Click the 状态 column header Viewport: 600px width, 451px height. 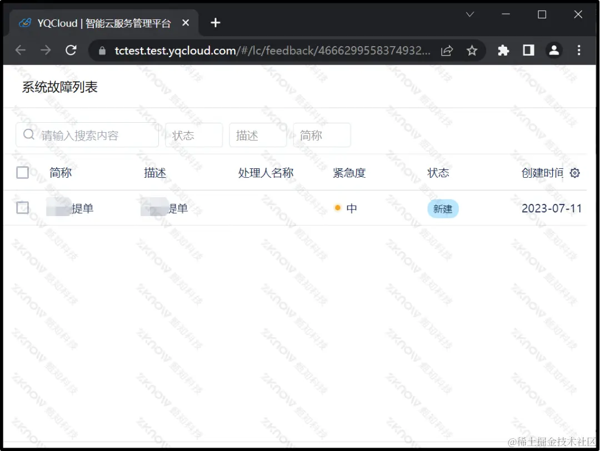[438, 173]
